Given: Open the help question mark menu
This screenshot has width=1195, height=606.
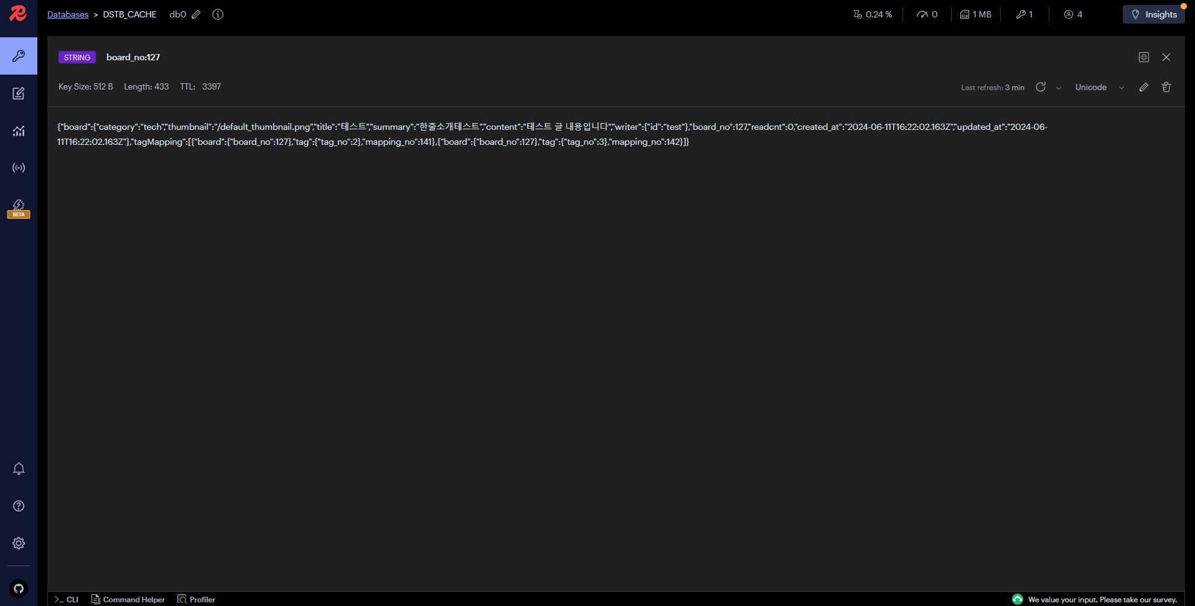Looking at the screenshot, I should pos(19,506).
